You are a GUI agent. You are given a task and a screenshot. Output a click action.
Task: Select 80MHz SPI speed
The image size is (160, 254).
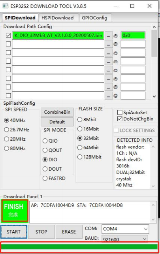pyautogui.click(x=6, y=148)
